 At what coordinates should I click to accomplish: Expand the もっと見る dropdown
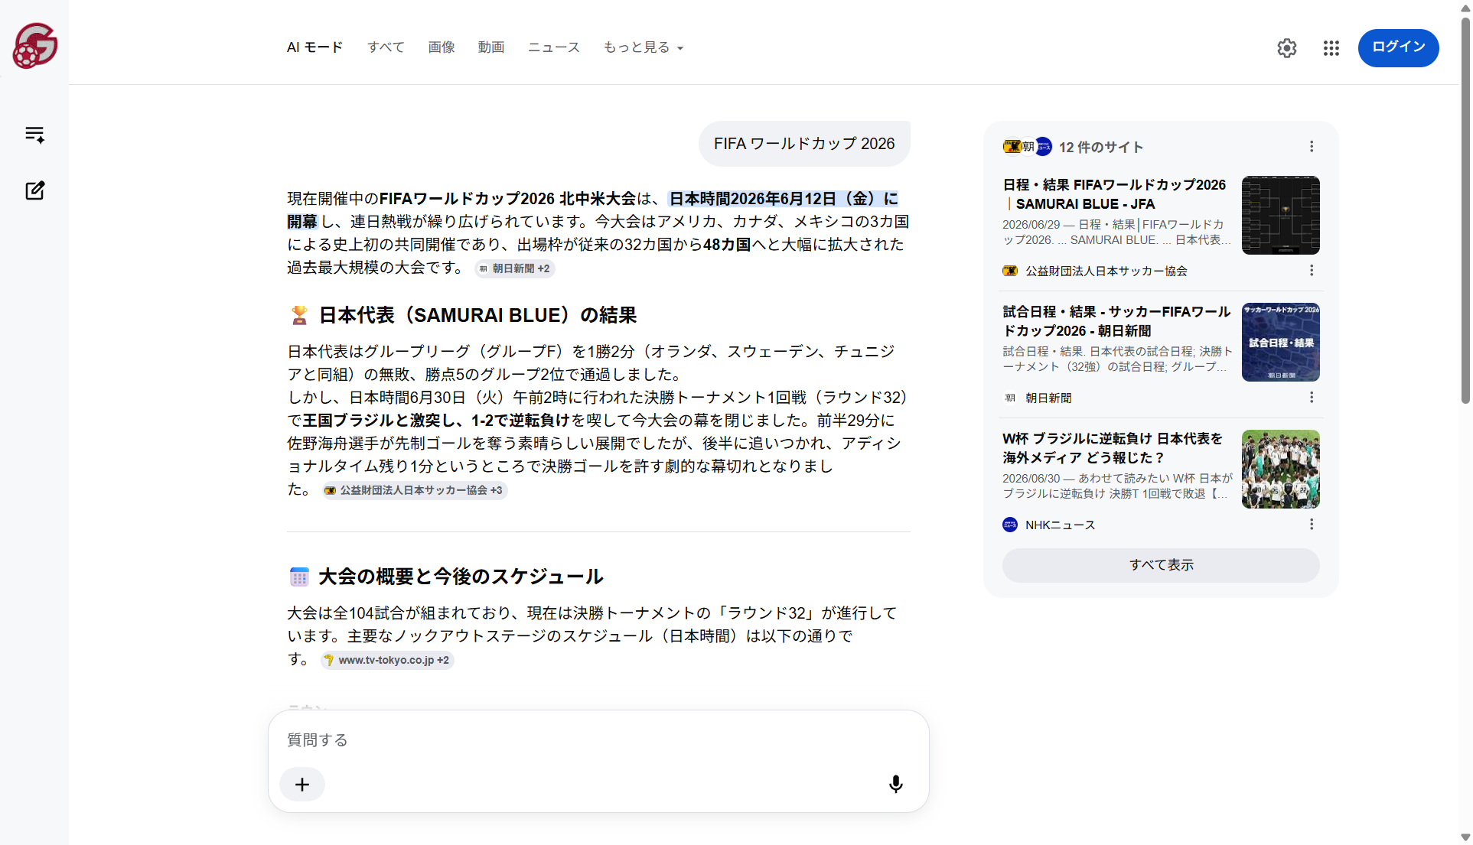[x=643, y=47]
